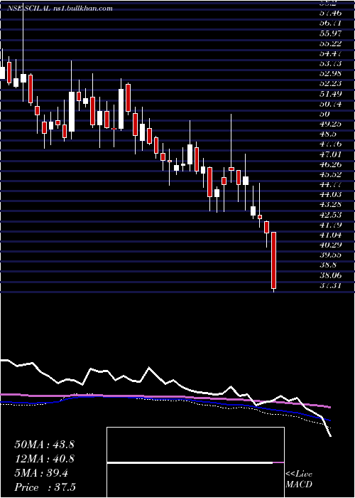This screenshot has height=498, width=355.
Task: Select the 37.31 price axis label
Action: [332, 286]
